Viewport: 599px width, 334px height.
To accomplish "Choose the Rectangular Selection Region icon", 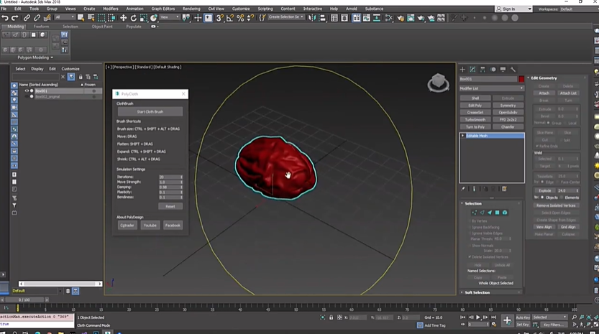I will [x=101, y=17].
